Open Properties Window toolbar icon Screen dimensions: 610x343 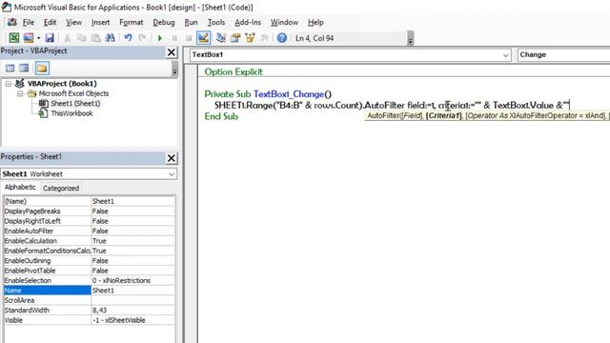pyautogui.click(x=235, y=38)
